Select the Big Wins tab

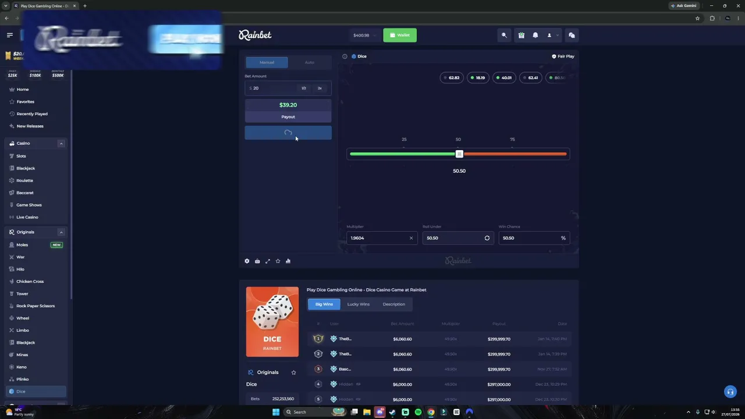[324, 304]
